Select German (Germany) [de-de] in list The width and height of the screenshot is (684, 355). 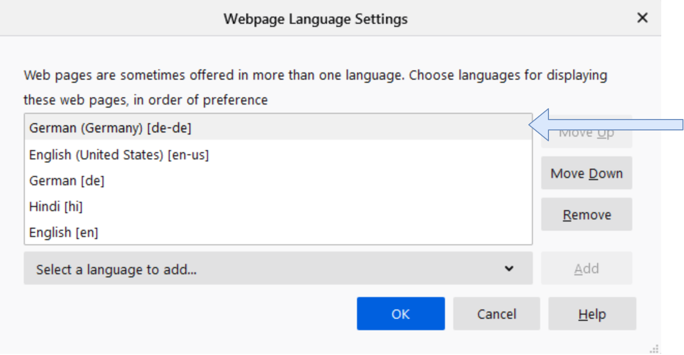tap(110, 128)
